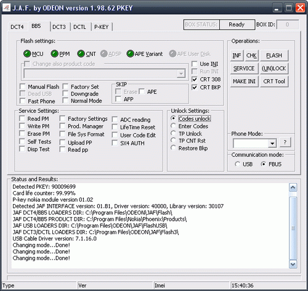Viewport: 308px width, 291px height.
Task: Click the log scrollbar up arrow
Action: point(293,187)
